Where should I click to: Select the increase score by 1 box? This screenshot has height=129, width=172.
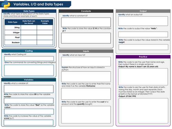29,122
